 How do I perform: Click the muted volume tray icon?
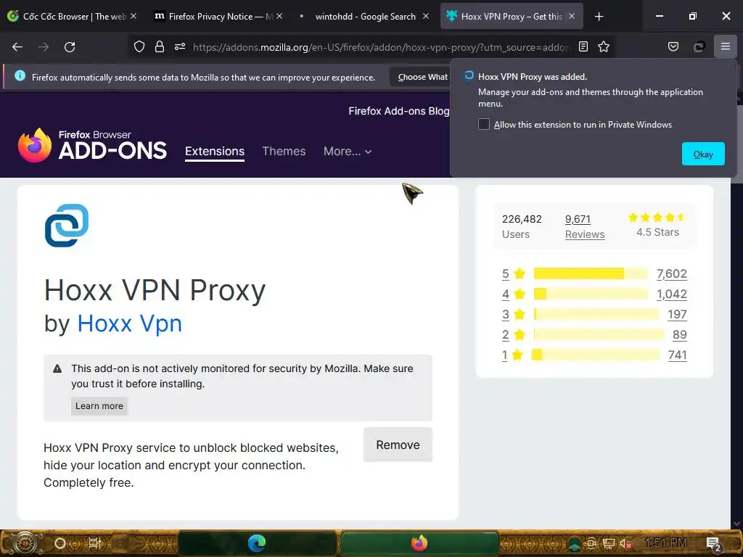(626, 544)
